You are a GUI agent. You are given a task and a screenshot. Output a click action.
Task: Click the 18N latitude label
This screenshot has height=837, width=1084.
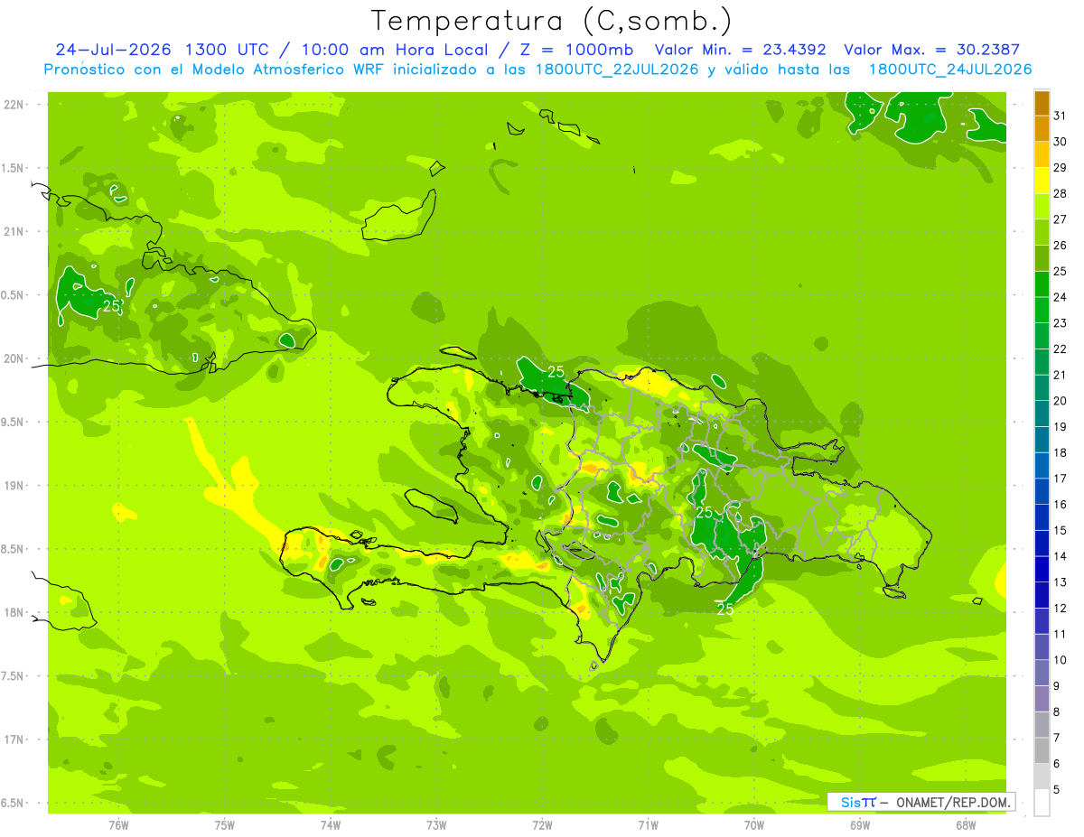click(14, 613)
